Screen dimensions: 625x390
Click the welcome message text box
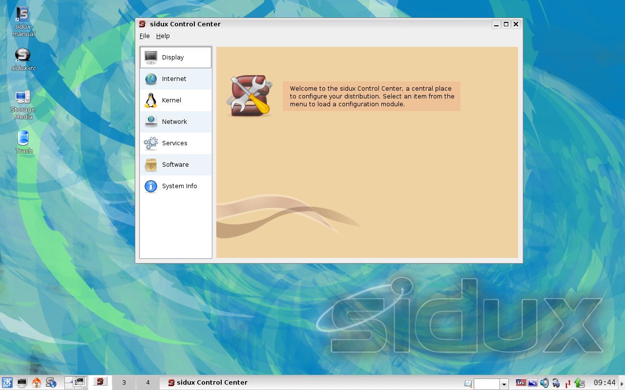coord(372,96)
